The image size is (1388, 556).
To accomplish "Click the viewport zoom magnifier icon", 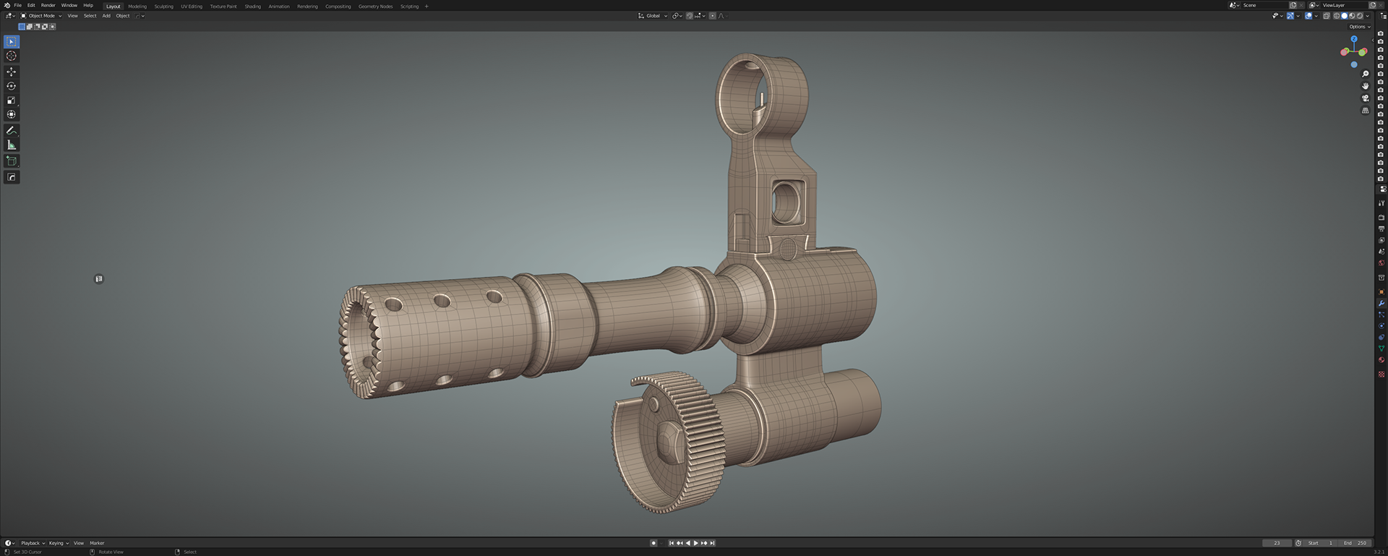I will pyautogui.click(x=1365, y=74).
